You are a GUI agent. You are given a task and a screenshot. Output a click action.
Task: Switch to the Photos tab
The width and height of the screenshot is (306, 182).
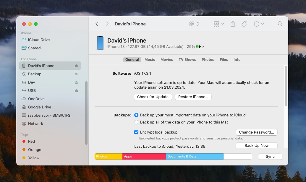coord(208,59)
